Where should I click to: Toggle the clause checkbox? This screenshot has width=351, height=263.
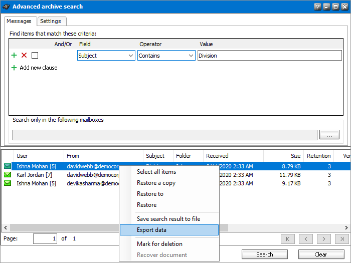35,56
